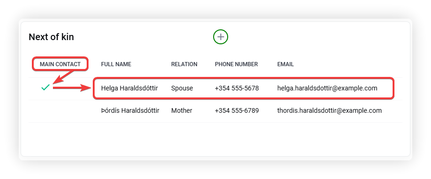The height and width of the screenshot is (179, 431).
Task: Click the green main contact checkmark
Action: pos(45,88)
